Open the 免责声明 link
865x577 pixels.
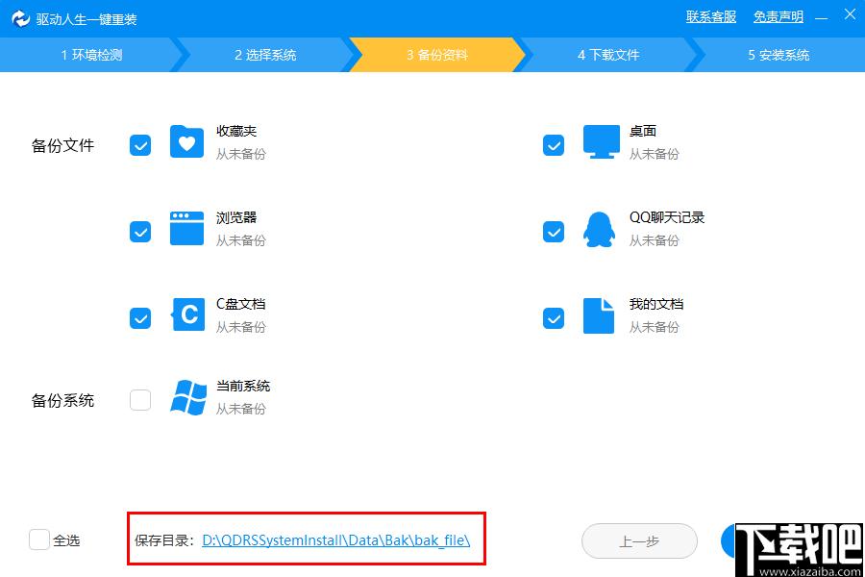(778, 17)
